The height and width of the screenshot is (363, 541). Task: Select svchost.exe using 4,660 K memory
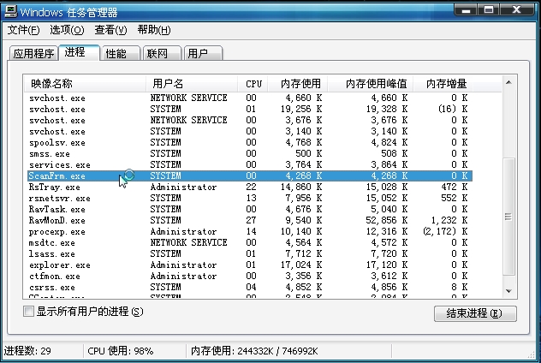tap(250, 98)
